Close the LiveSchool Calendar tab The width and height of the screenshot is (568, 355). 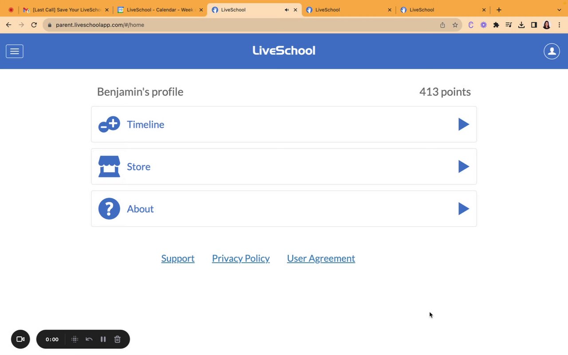pyautogui.click(x=201, y=10)
